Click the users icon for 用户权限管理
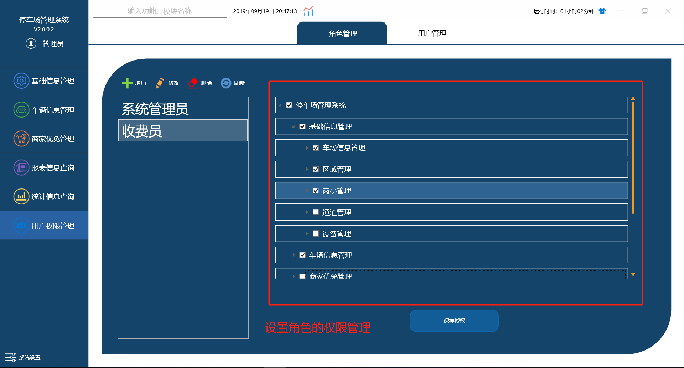 point(21,226)
